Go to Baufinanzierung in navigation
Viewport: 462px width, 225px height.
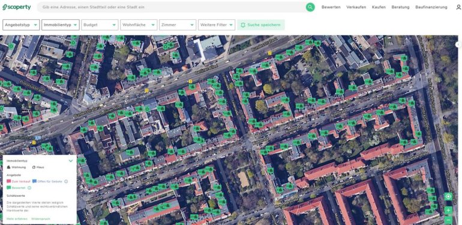point(431,7)
